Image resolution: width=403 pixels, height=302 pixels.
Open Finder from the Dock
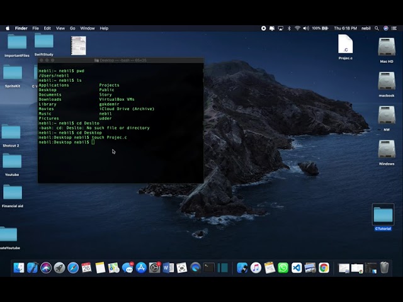coord(19,268)
